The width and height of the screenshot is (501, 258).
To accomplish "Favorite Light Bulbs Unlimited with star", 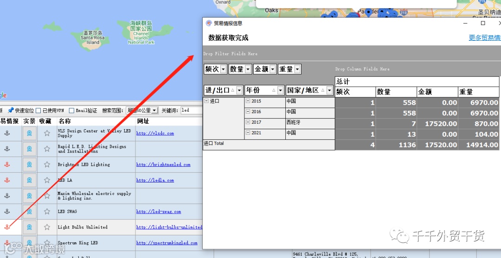I will (x=47, y=227).
